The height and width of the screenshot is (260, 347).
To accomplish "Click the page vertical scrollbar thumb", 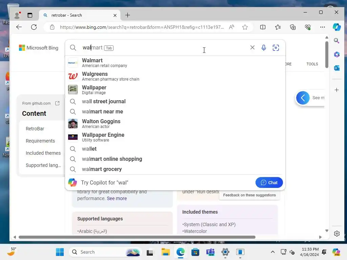I will coord(327,55).
